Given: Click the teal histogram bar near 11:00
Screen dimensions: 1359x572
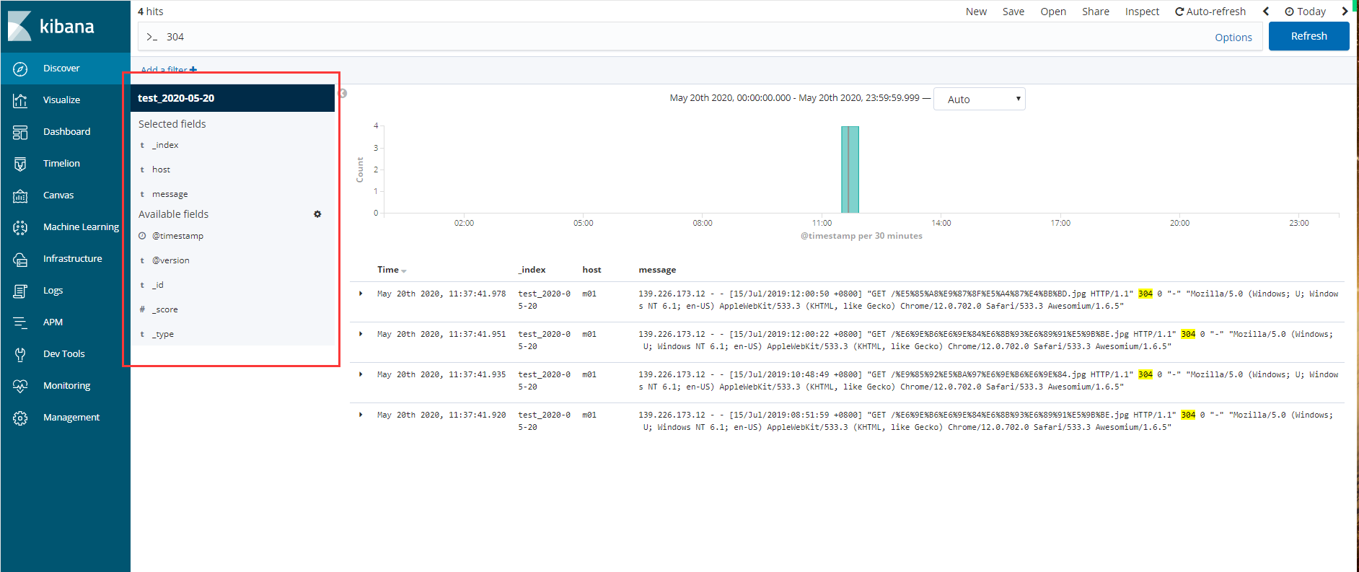Looking at the screenshot, I should pyautogui.click(x=850, y=170).
